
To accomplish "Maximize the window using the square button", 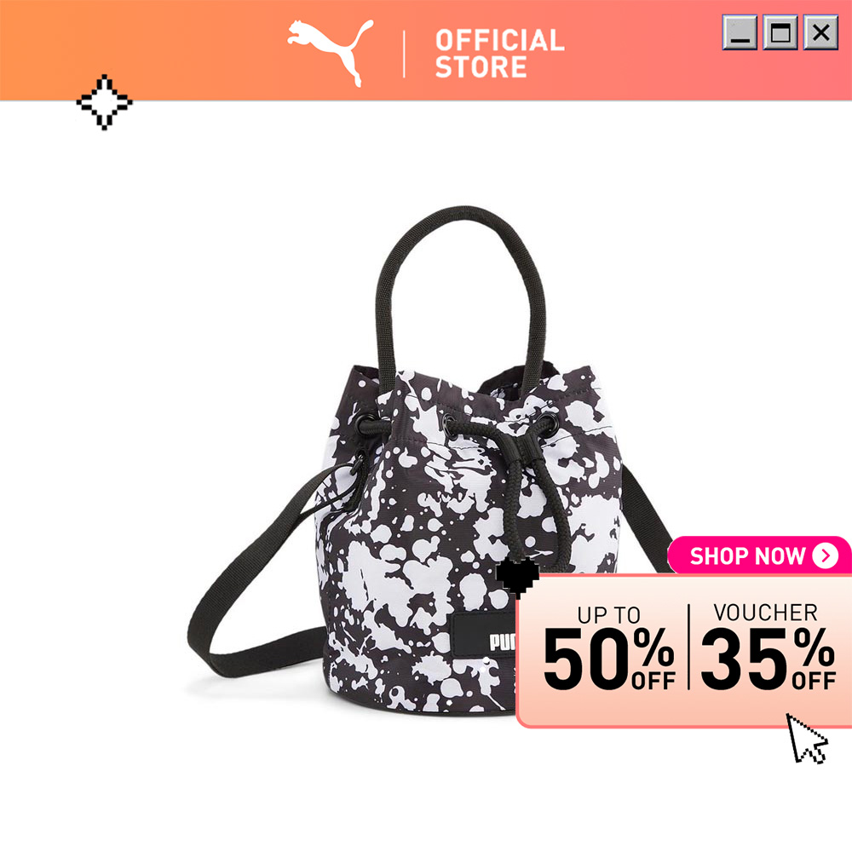I will tap(780, 32).
